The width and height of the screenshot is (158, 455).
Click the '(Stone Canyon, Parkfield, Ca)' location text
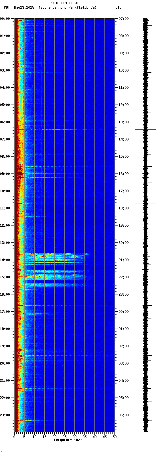(68, 7)
